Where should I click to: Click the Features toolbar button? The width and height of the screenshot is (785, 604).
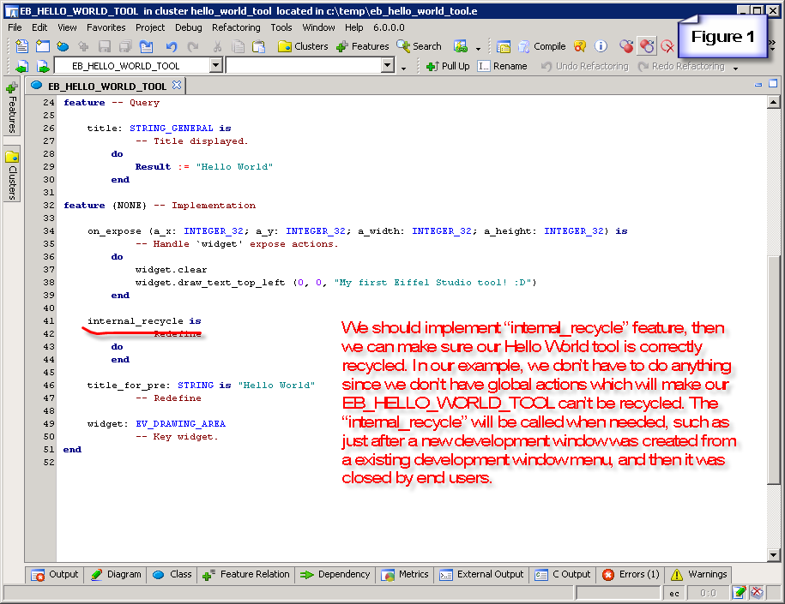(x=363, y=46)
